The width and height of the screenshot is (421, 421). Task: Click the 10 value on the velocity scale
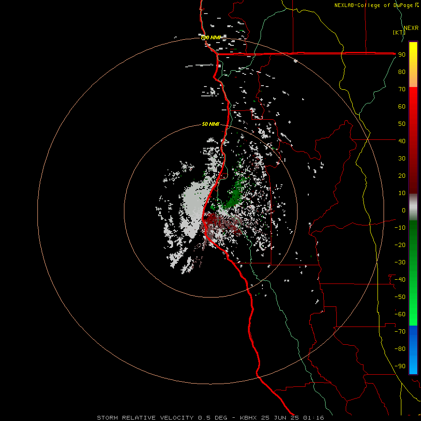[402, 193]
